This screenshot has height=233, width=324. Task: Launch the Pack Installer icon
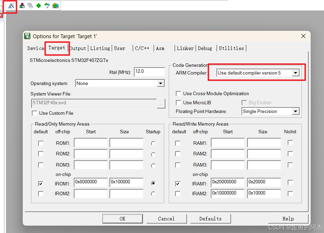pos(56,6)
